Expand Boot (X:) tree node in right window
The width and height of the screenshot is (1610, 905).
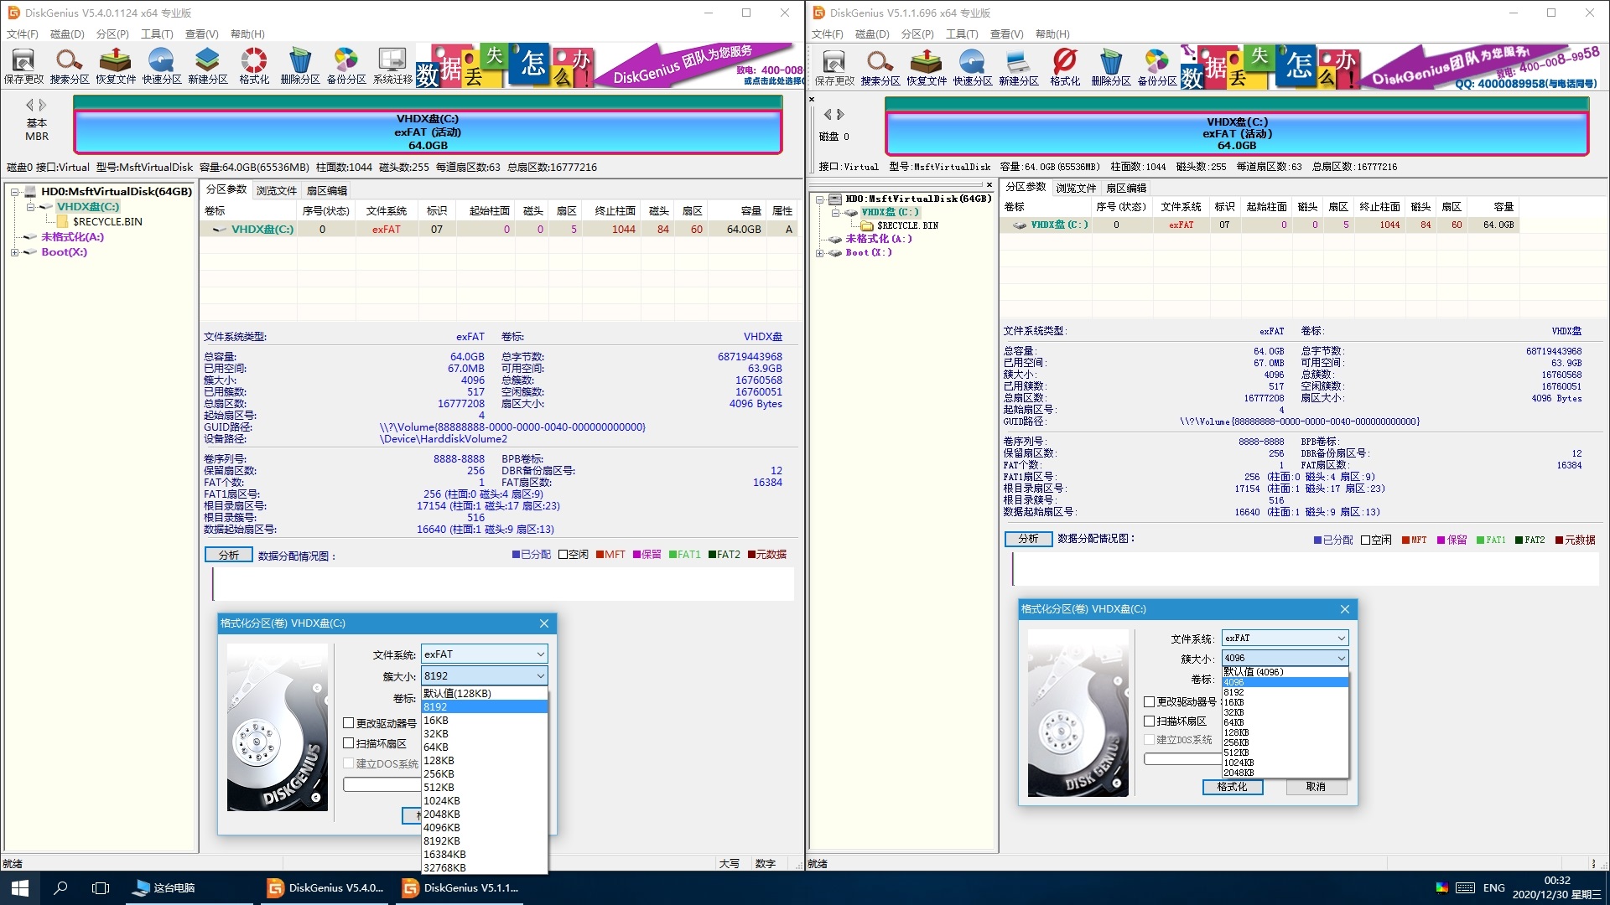click(820, 253)
